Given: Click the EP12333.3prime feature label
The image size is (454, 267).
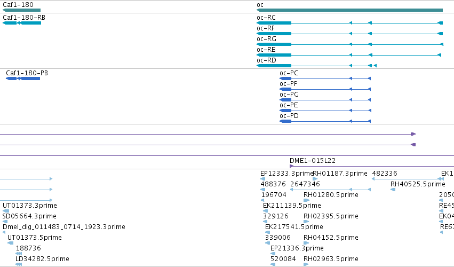Looking at the screenshot, I should click(286, 174).
